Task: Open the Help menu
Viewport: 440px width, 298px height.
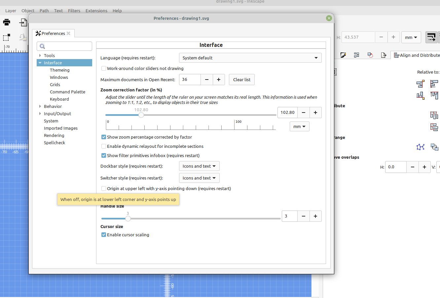Action: (117, 11)
